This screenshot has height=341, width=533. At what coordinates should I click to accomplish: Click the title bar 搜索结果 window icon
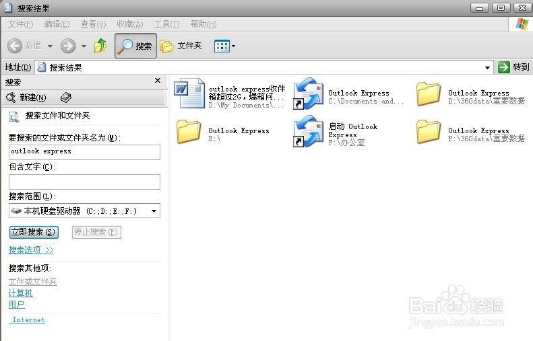tap(8, 7)
